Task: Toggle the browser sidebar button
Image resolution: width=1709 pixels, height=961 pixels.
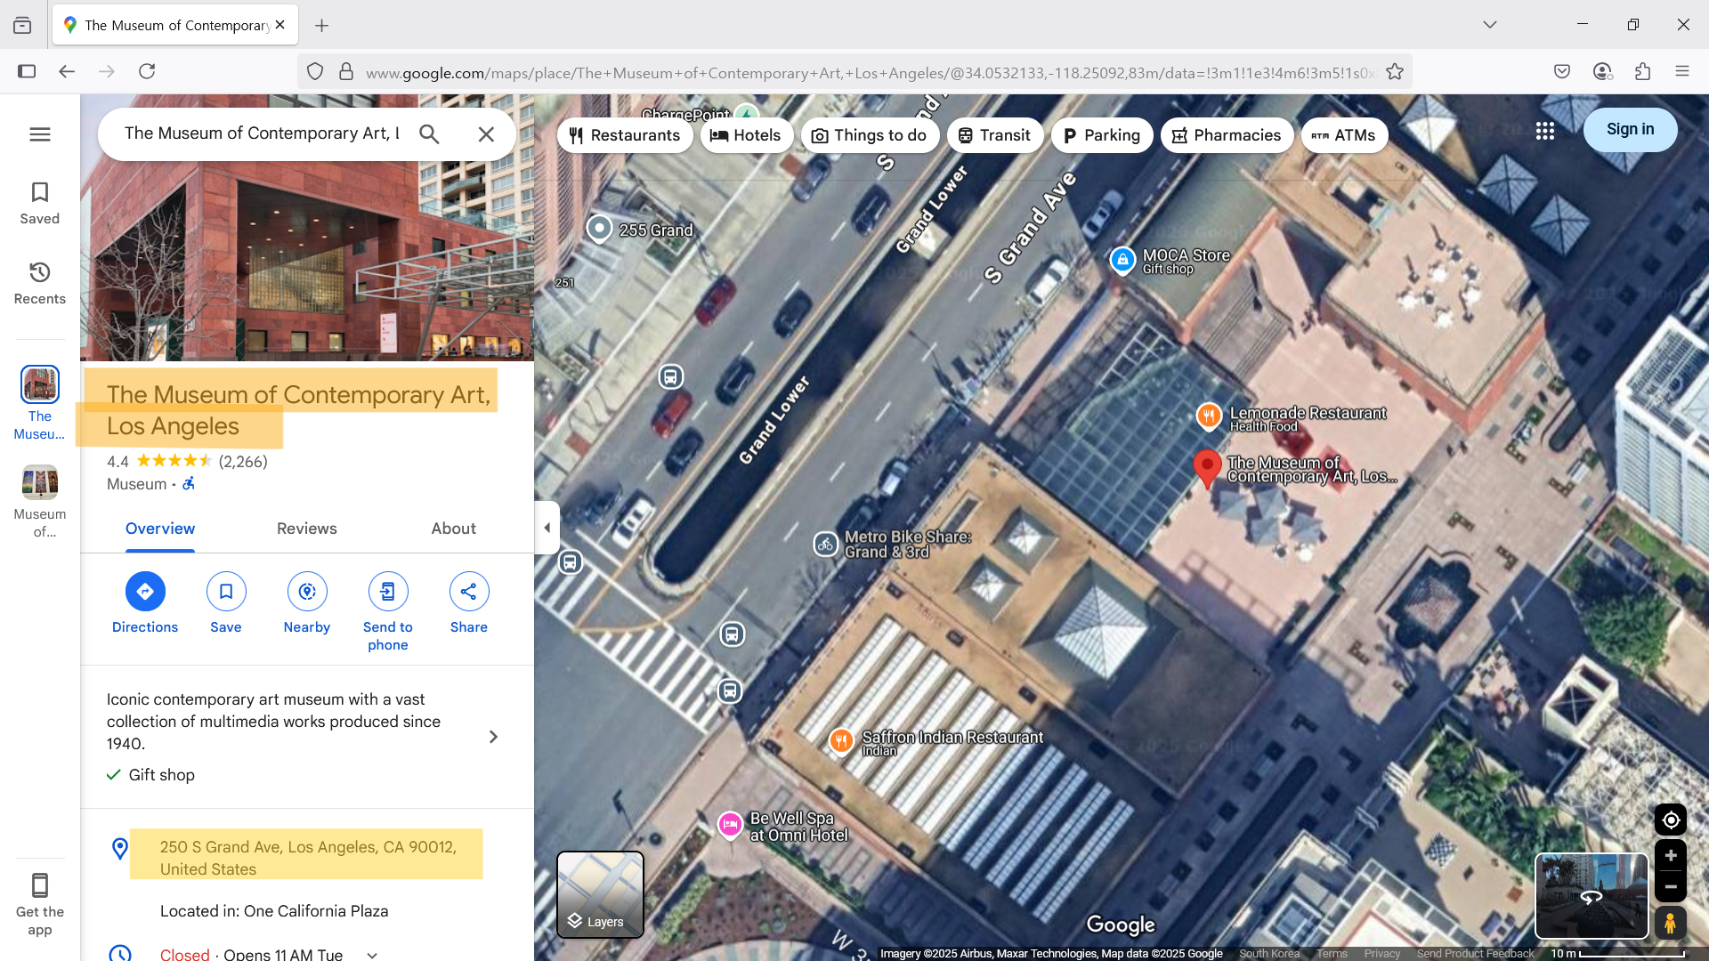Action: click(x=27, y=71)
